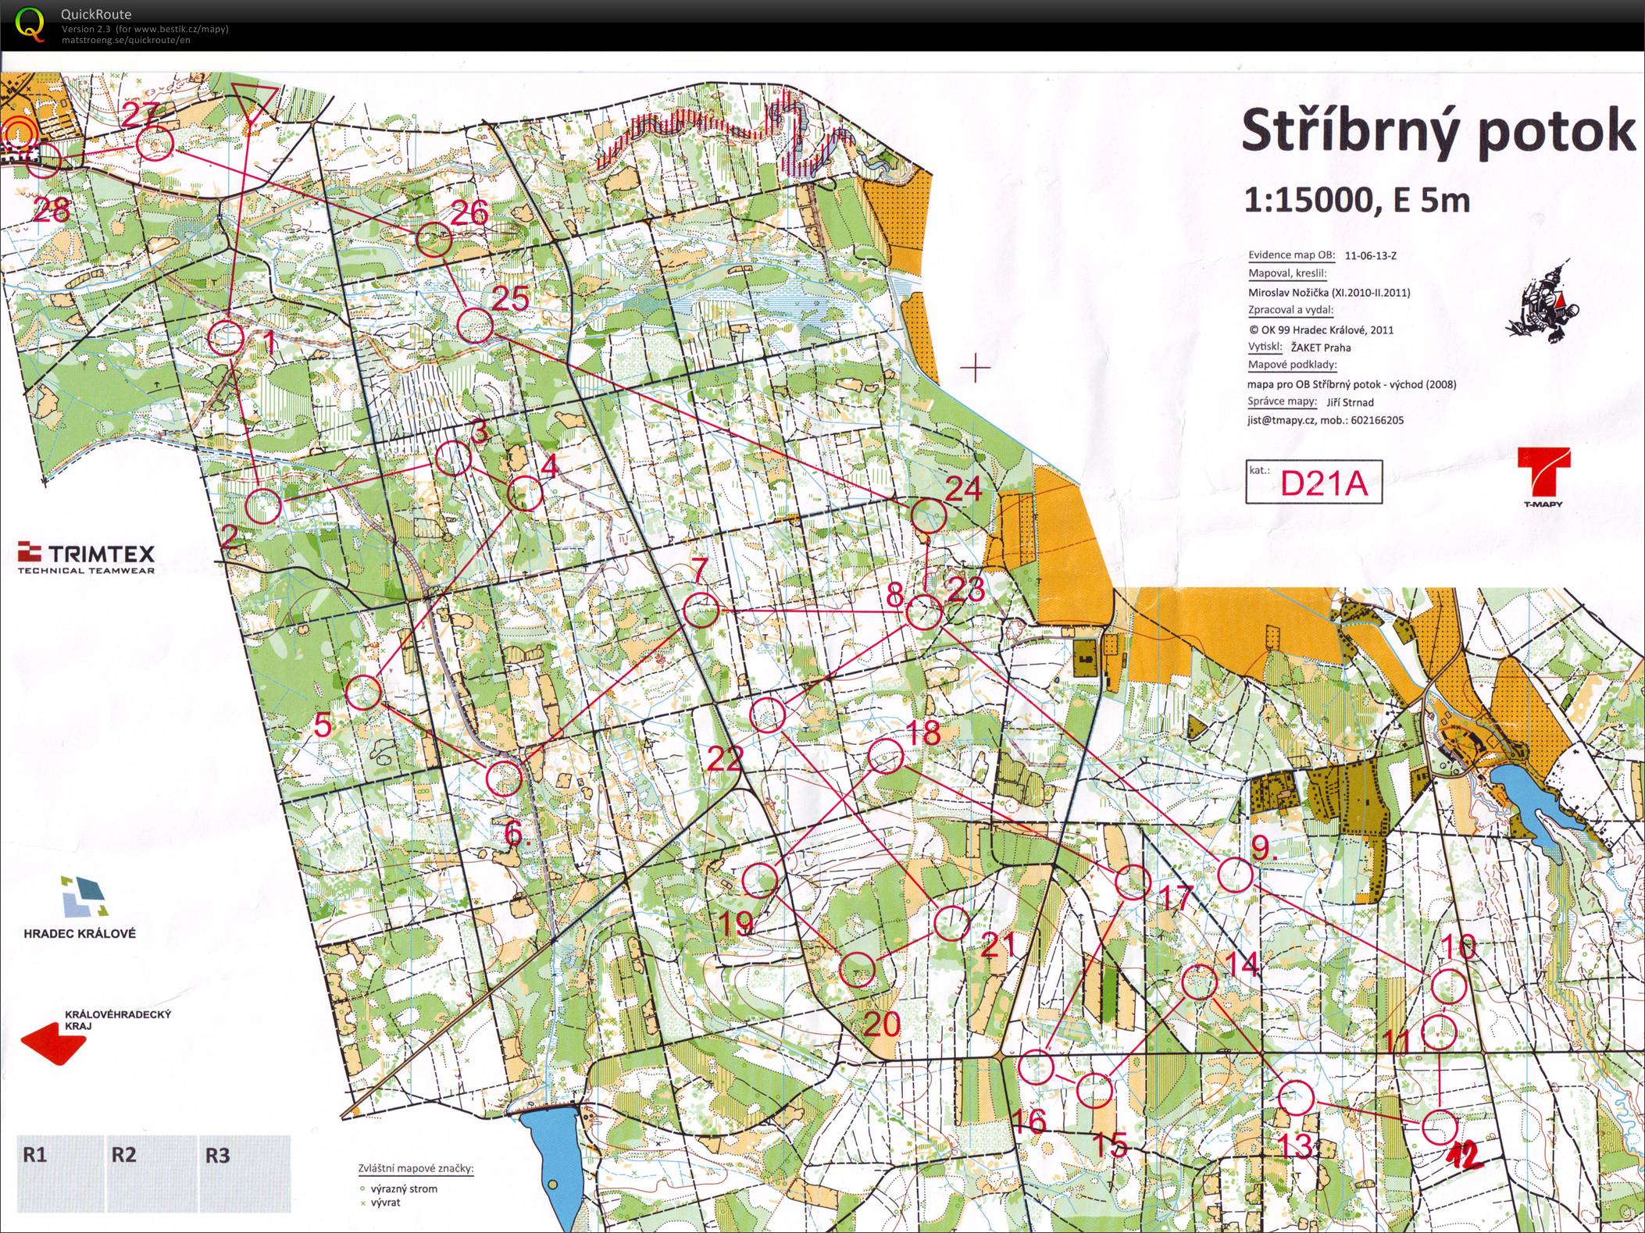
Task: Select control circle 12 with handwritten number
Action: 1439,1127
